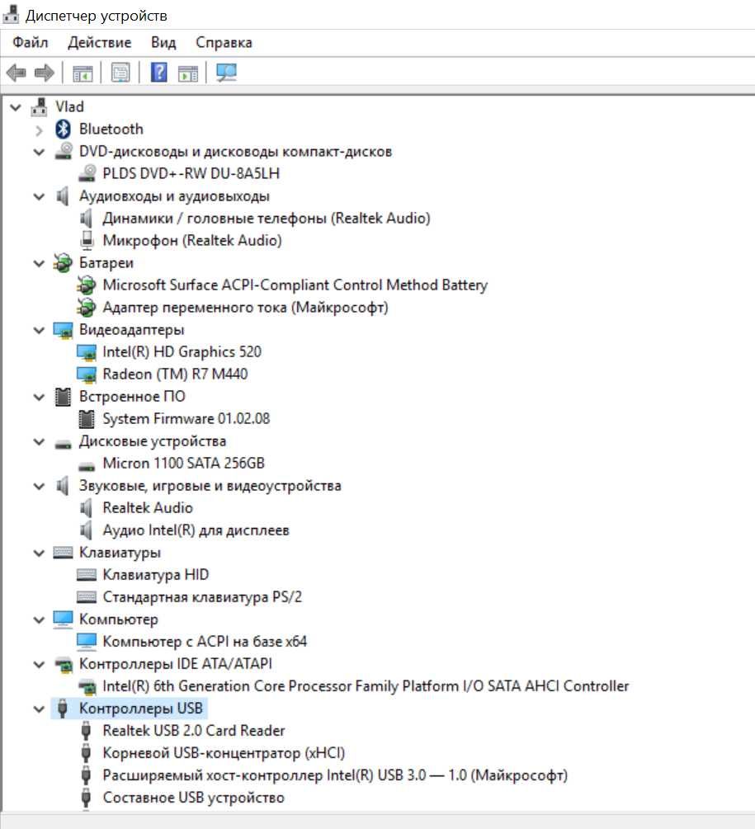
Task: Click the Radeon R7 M440 adapter icon
Action: tap(87, 374)
